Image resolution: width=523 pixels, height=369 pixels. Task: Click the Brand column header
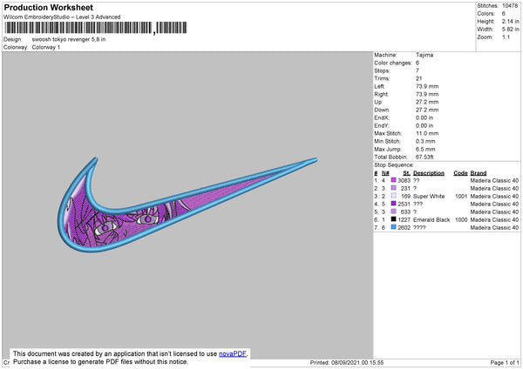pyautogui.click(x=479, y=173)
